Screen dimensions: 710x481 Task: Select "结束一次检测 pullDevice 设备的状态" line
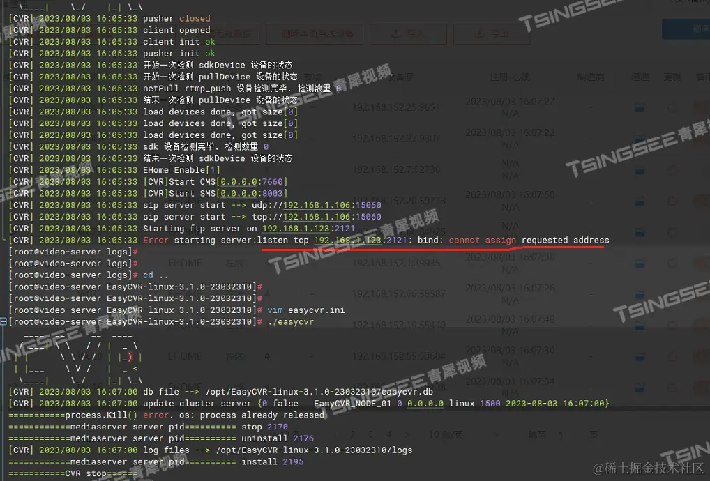pyautogui.click(x=220, y=100)
